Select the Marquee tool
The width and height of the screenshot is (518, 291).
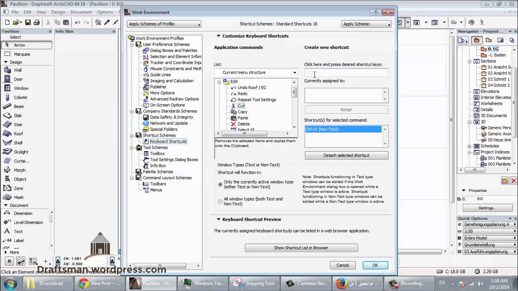(x=27, y=54)
